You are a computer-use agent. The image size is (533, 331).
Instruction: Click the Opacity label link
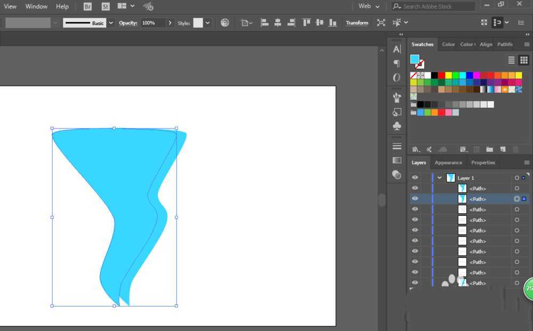pyautogui.click(x=128, y=23)
